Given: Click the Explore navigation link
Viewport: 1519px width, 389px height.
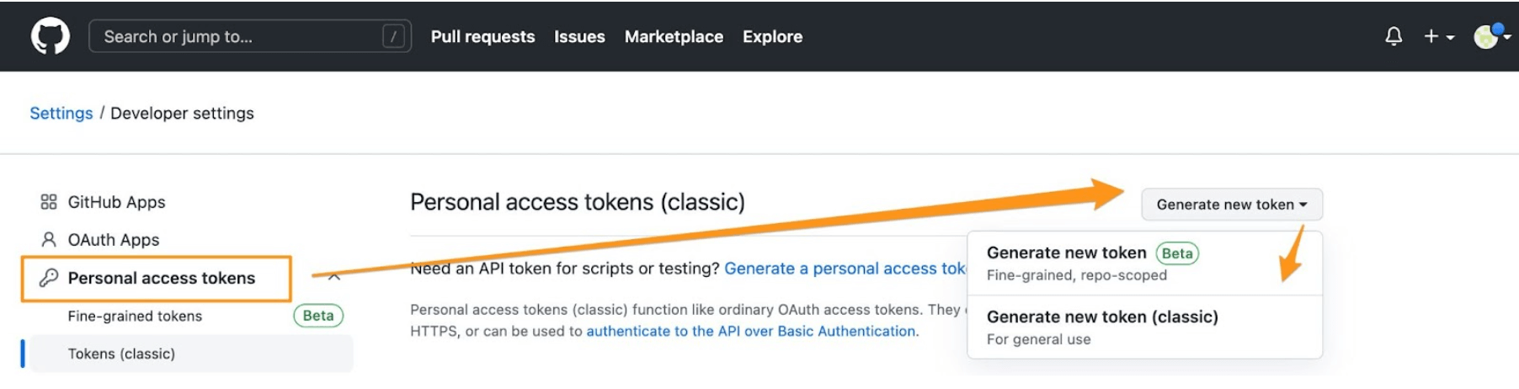Looking at the screenshot, I should coord(772,37).
